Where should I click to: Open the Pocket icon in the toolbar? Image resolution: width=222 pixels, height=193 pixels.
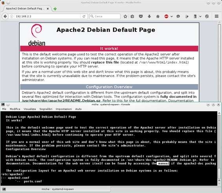[x=141, y=17]
